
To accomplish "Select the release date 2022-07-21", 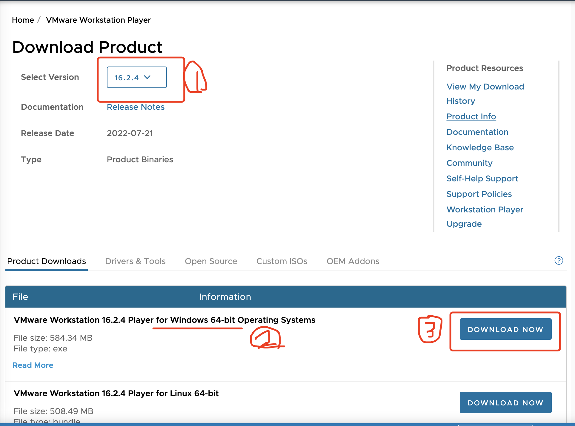I will tap(130, 133).
